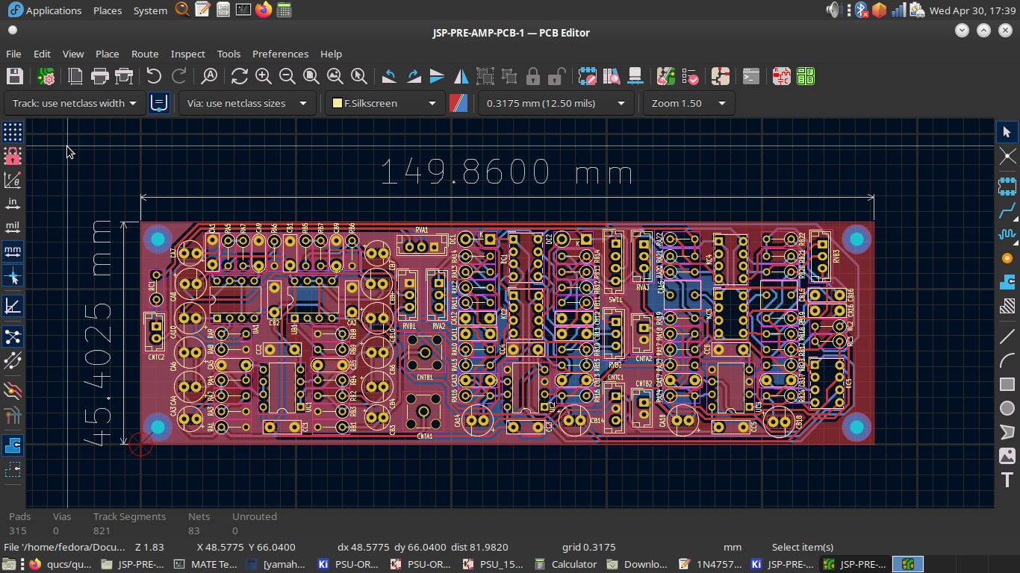Image resolution: width=1020 pixels, height=573 pixels.
Task: Rotate selection counterclockwise
Action: click(389, 76)
